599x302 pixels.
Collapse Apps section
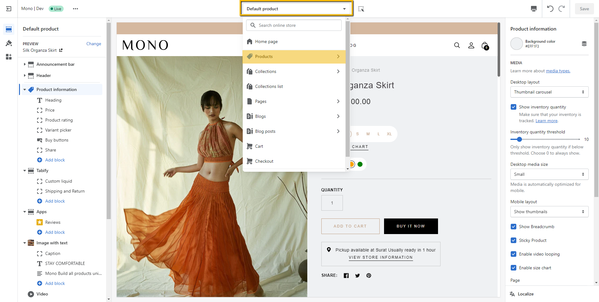point(25,212)
